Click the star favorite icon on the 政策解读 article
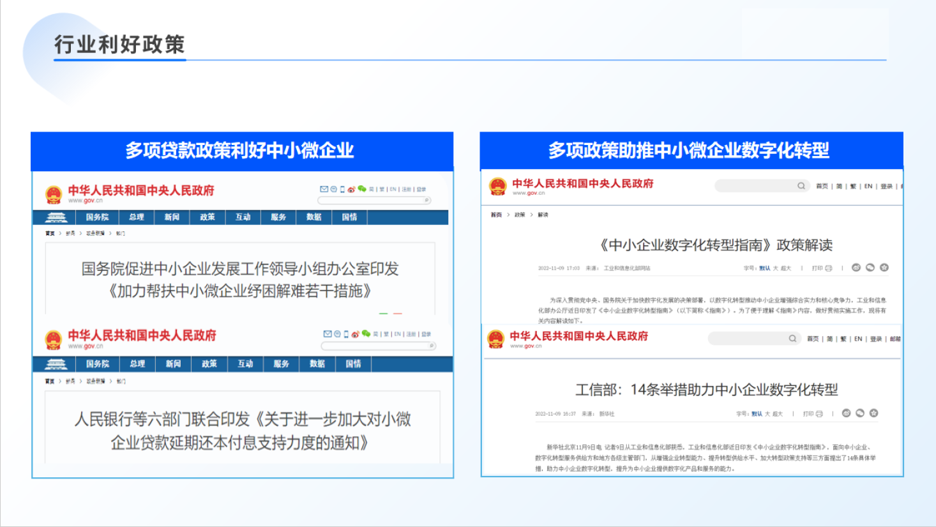The height and width of the screenshot is (527, 936). click(x=884, y=268)
